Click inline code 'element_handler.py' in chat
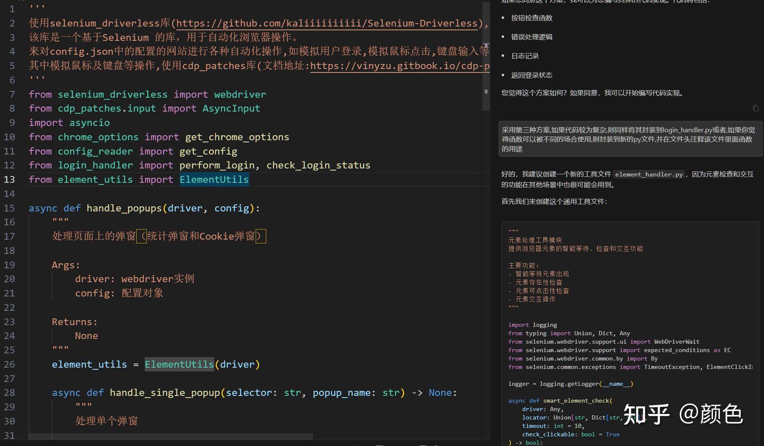Screen dimensions: 764x446 tap(648, 174)
